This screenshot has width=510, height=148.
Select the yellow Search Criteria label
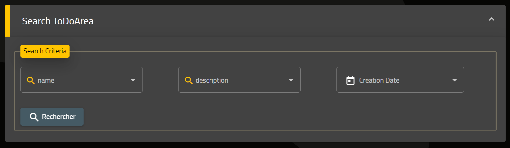45,51
